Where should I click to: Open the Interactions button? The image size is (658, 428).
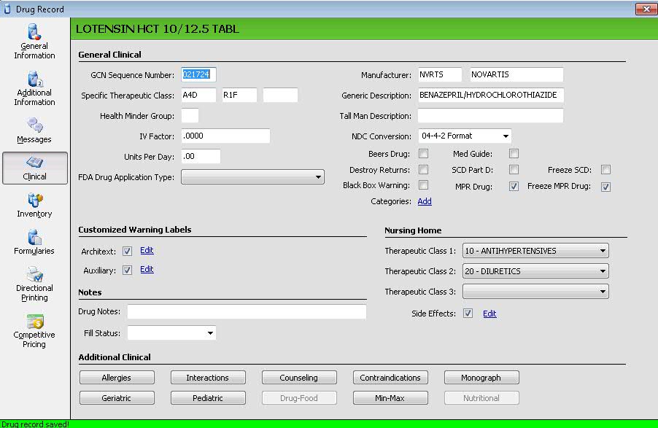click(208, 378)
